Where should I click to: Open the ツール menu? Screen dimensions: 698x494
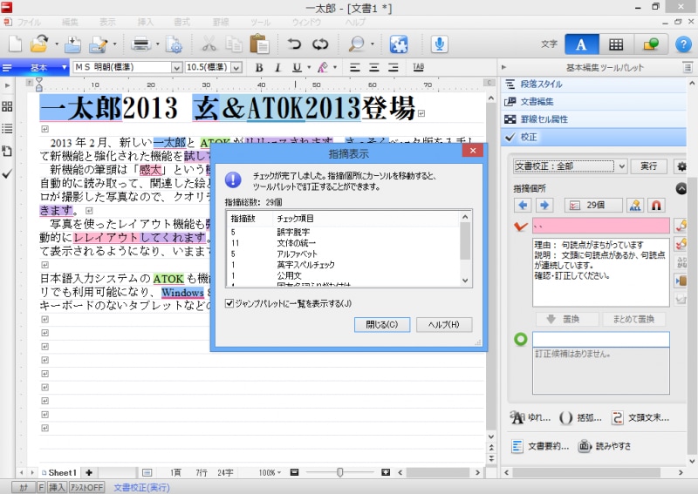pos(260,22)
